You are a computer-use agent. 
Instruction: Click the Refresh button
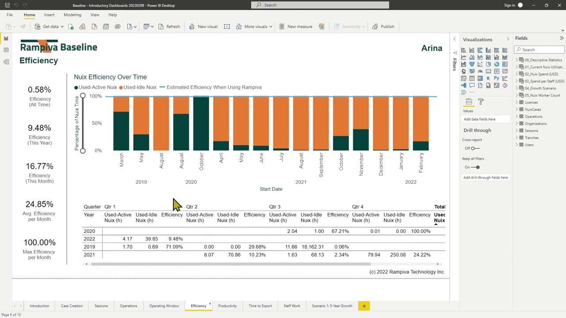tap(169, 26)
